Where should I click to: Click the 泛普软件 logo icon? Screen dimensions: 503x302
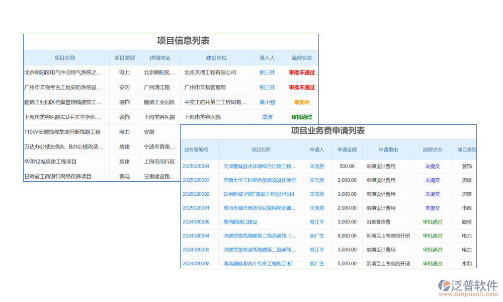pos(445,285)
